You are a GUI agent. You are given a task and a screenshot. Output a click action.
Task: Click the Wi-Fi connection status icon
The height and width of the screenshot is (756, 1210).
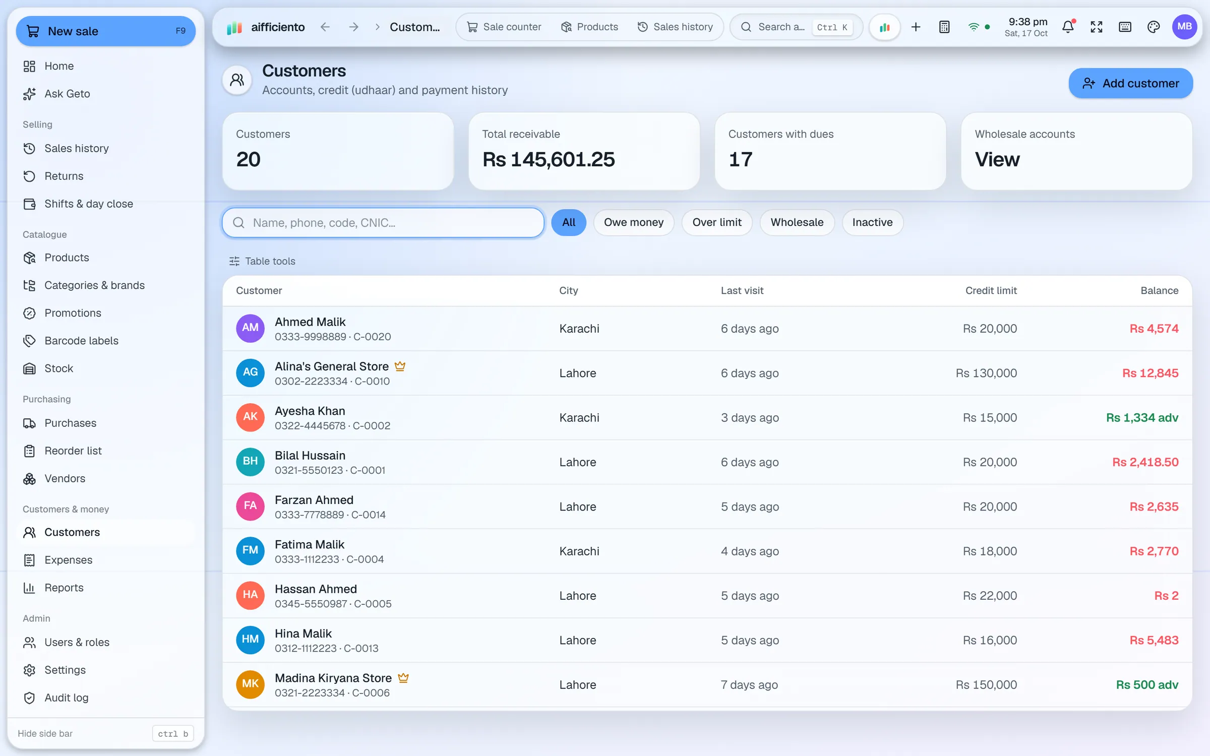pyautogui.click(x=974, y=27)
